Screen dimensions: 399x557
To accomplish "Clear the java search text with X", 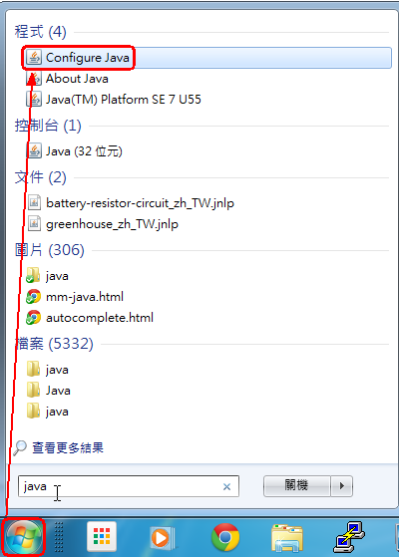I will coord(226,486).
